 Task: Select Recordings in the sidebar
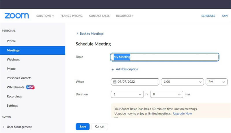tap(14, 96)
